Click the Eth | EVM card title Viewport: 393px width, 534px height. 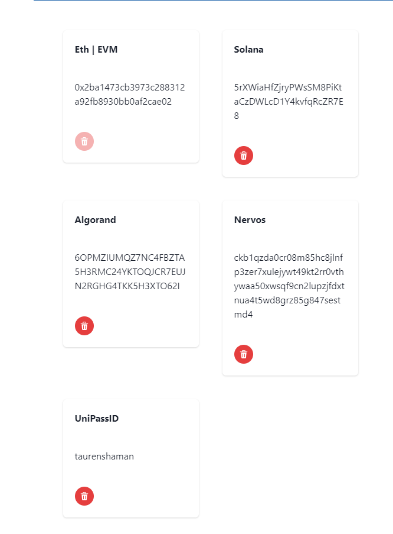click(96, 50)
